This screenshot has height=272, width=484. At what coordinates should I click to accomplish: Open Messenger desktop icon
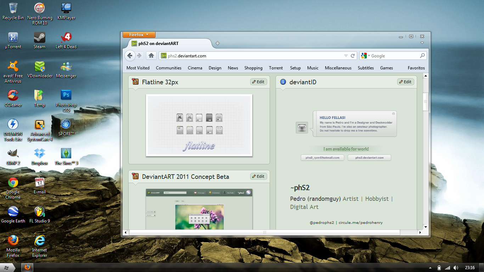click(x=66, y=69)
